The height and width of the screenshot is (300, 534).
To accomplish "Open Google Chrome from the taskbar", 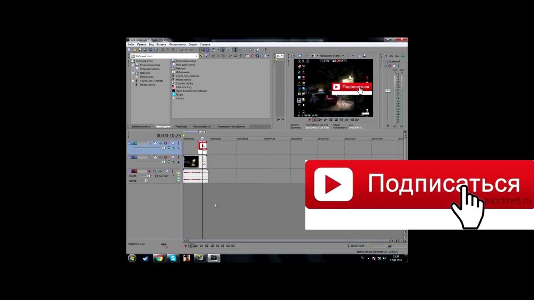I will pyautogui.click(x=159, y=258).
